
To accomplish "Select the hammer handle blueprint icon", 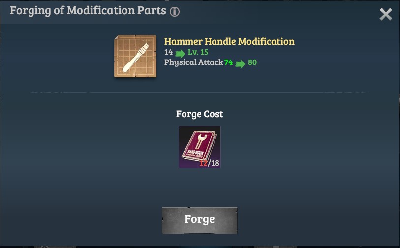I will tap(135, 56).
